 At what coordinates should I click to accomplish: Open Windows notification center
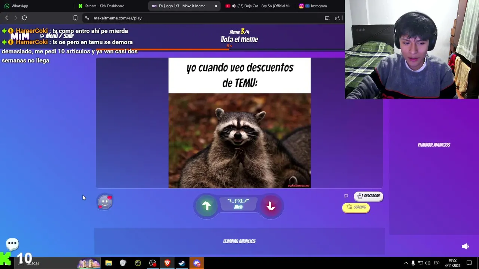coord(469,263)
